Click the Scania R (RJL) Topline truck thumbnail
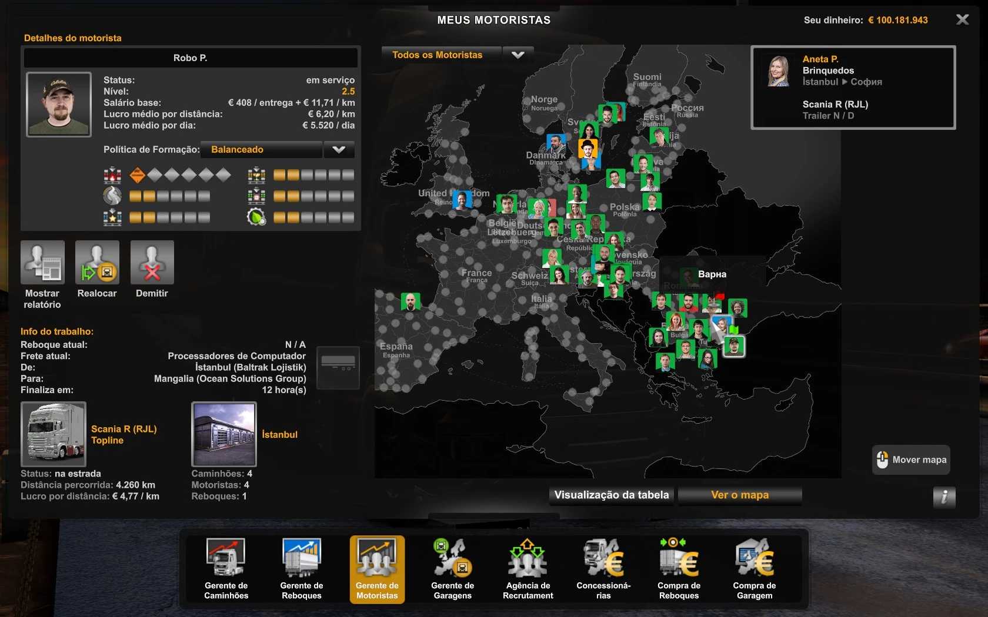988x617 pixels. (54, 434)
